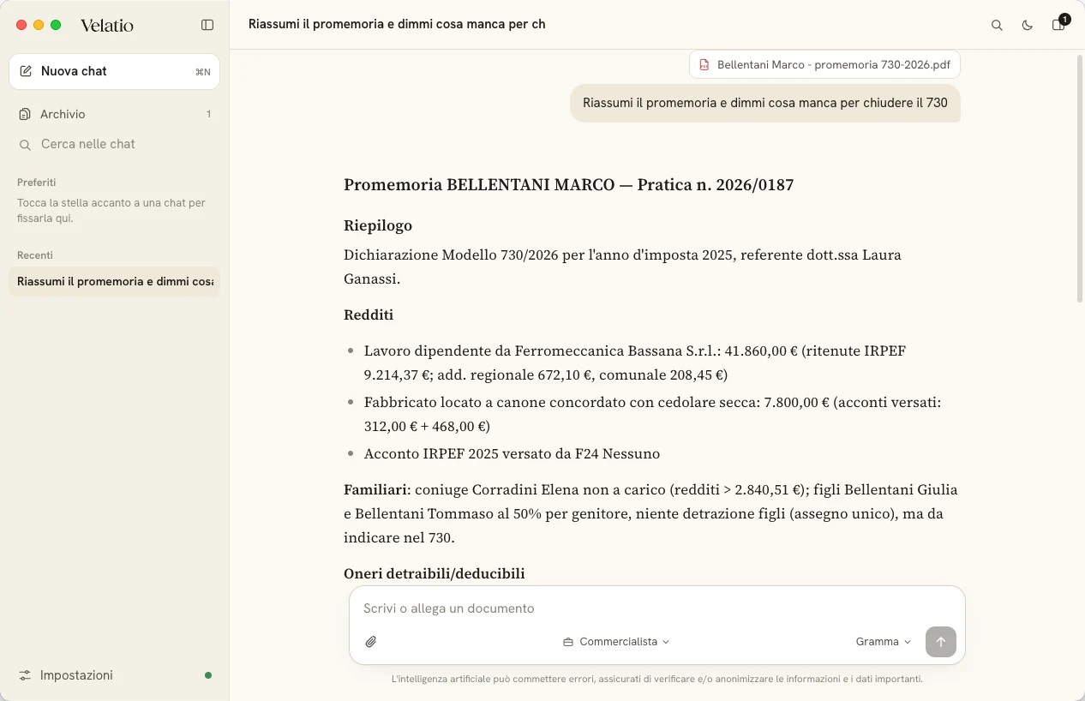Switch to dark mode with the moon icon
The height and width of the screenshot is (701, 1085).
click(x=1028, y=25)
